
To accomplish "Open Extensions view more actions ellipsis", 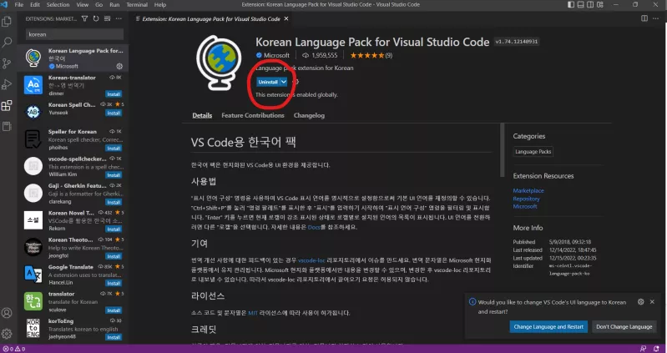I will (119, 18).
